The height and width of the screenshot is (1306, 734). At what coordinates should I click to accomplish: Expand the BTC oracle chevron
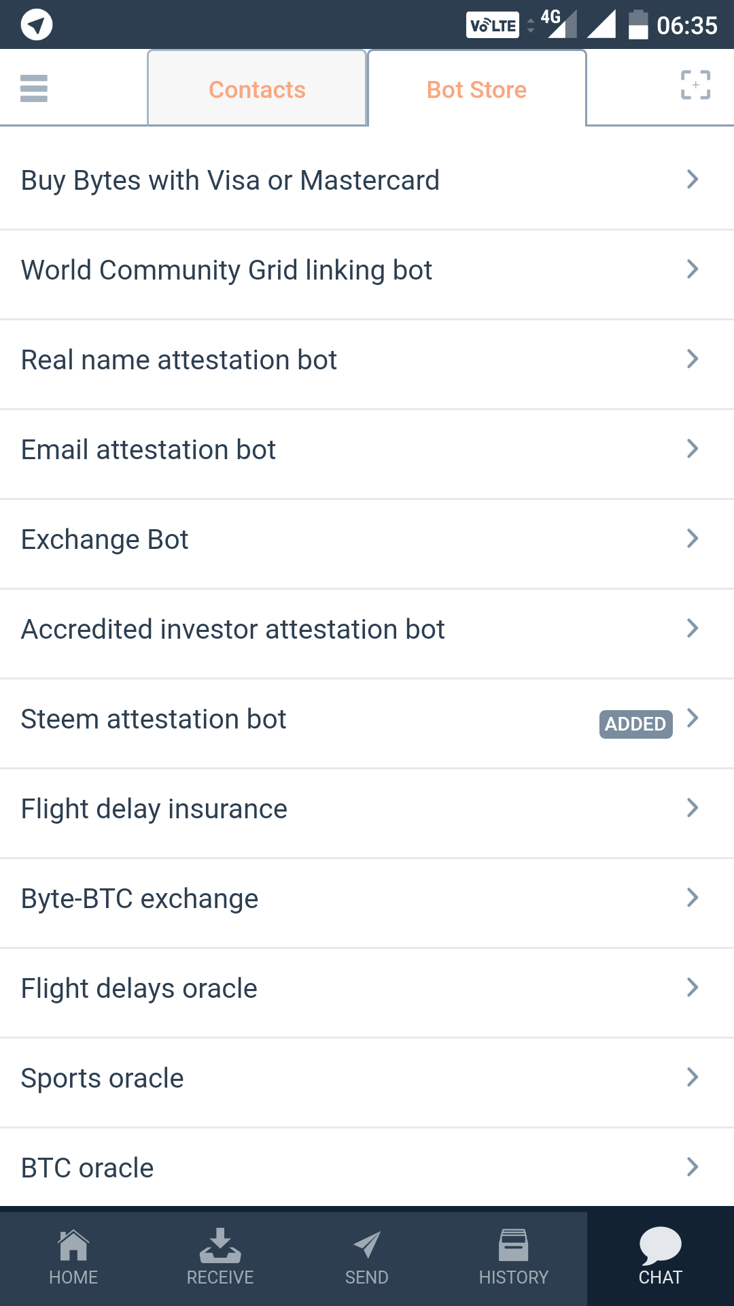coord(693,1167)
